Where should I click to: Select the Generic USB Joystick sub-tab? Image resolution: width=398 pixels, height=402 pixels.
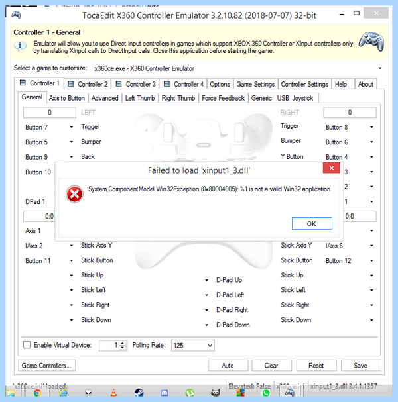point(282,98)
